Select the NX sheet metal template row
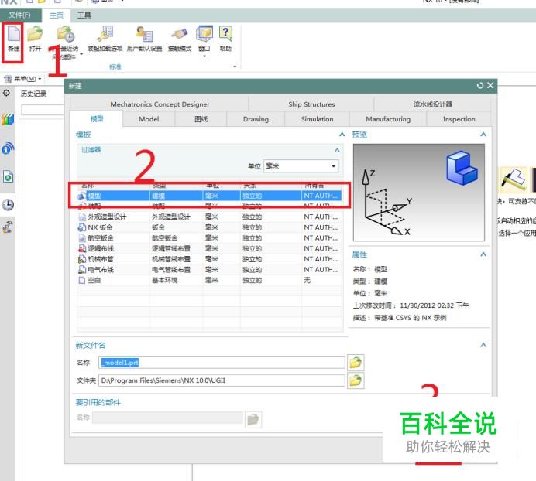Image resolution: width=536 pixels, height=481 pixels. coord(209,227)
